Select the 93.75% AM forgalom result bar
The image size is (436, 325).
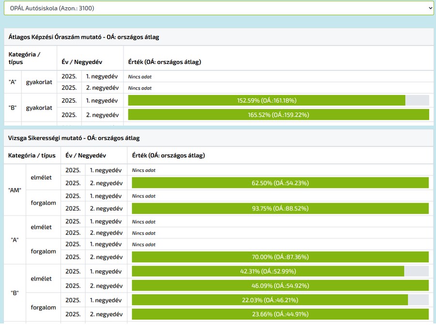(x=280, y=208)
